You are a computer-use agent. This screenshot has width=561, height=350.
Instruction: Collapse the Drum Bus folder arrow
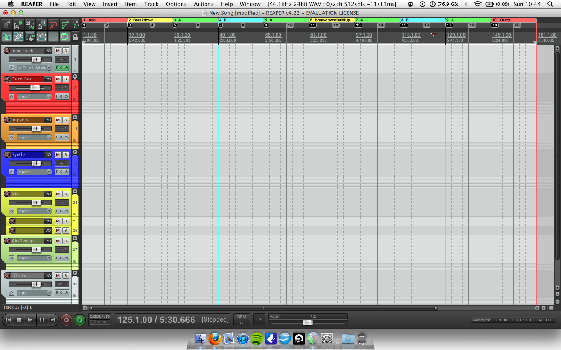(75, 77)
